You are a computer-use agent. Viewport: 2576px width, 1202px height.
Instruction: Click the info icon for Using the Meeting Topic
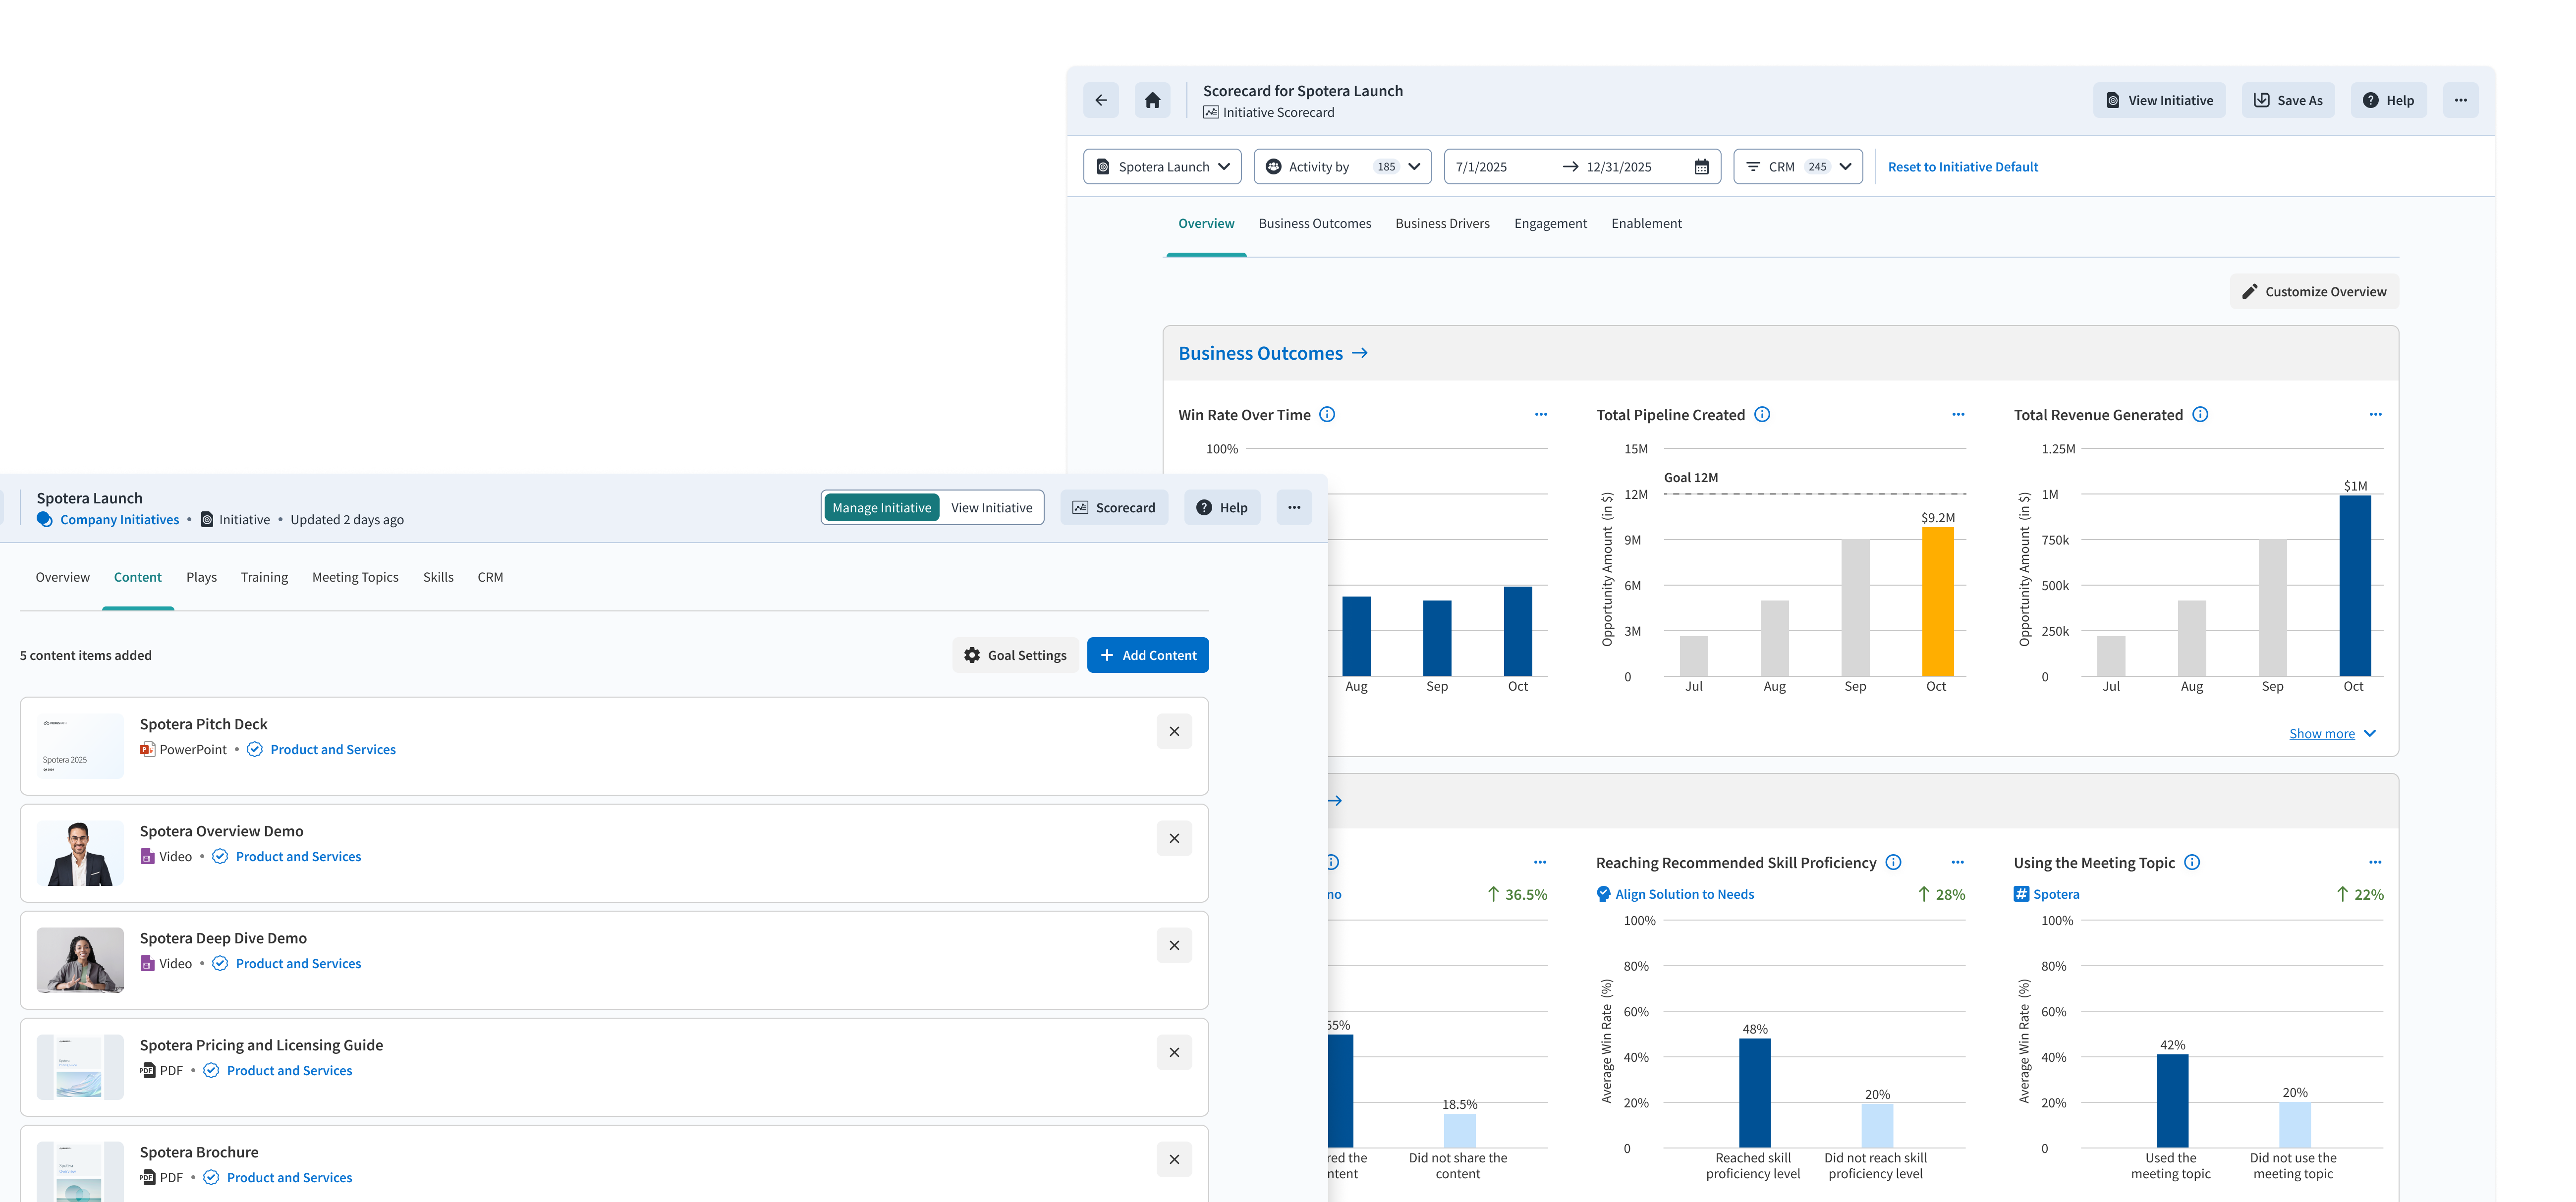2192,862
